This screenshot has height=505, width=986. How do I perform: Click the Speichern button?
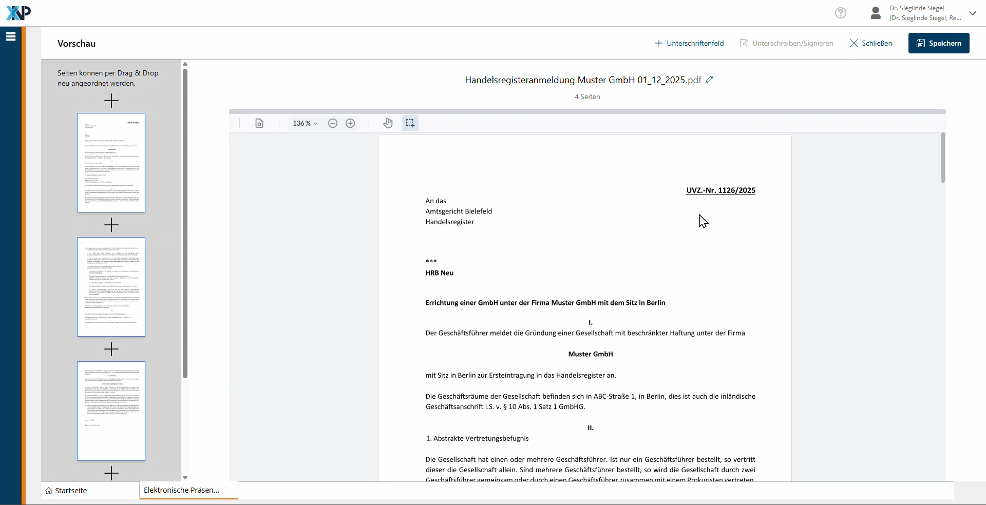click(938, 43)
